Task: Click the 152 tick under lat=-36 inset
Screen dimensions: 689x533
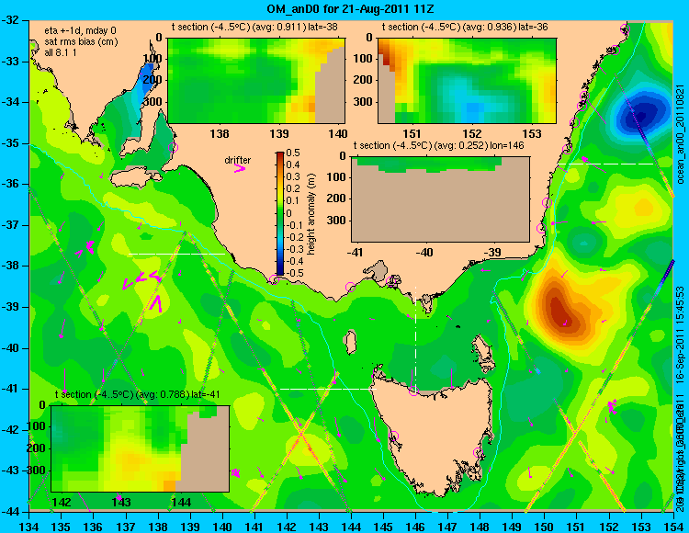Action: click(x=472, y=133)
